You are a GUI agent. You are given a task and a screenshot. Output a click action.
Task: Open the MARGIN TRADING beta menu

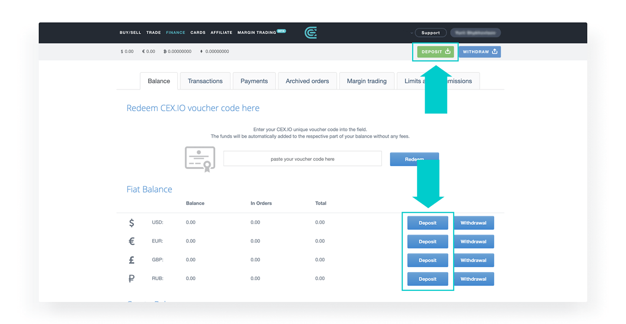click(261, 32)
